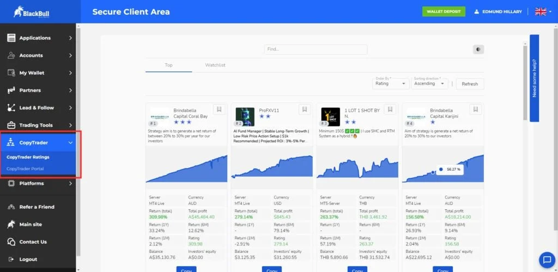Expand the Platforms chevron
558x272 pixels.
click(70, 183)
